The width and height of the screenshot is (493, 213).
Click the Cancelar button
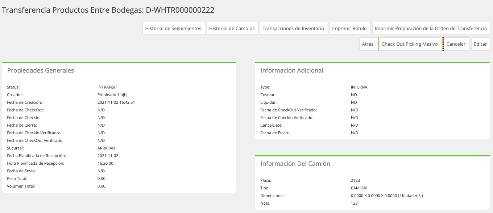tap(456, 44)
